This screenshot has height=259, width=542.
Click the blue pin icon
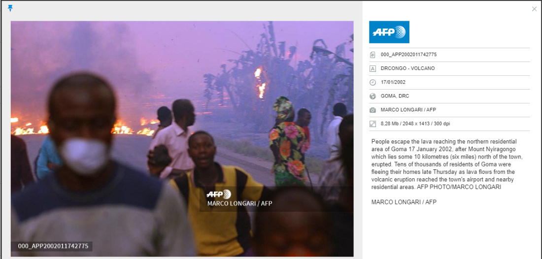10,8
